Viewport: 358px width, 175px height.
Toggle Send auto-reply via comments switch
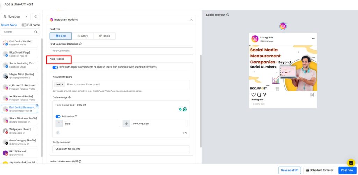point(55,68)
